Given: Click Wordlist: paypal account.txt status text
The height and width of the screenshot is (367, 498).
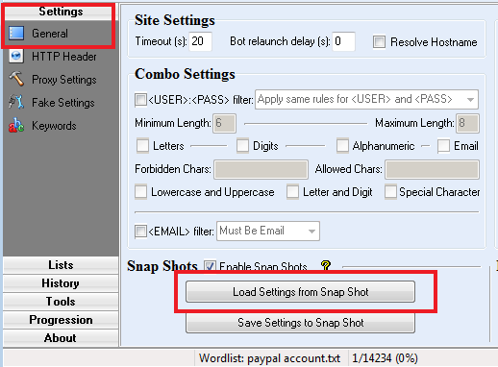Looking at the screenshot, I should pyautogui.click(x=269, y=358).
